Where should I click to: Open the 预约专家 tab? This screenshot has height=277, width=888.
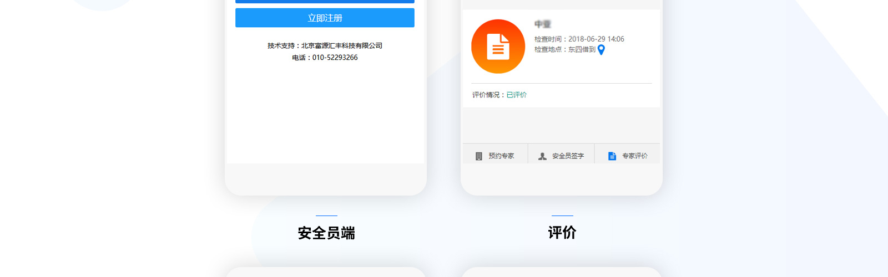[501, 156]
